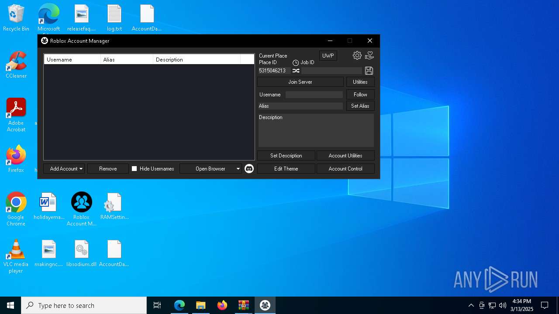Image resolution: width=559 pixels, height=314 pixels.
Task: Click the donate hand-heart icon
Action: tap(369, 55)
